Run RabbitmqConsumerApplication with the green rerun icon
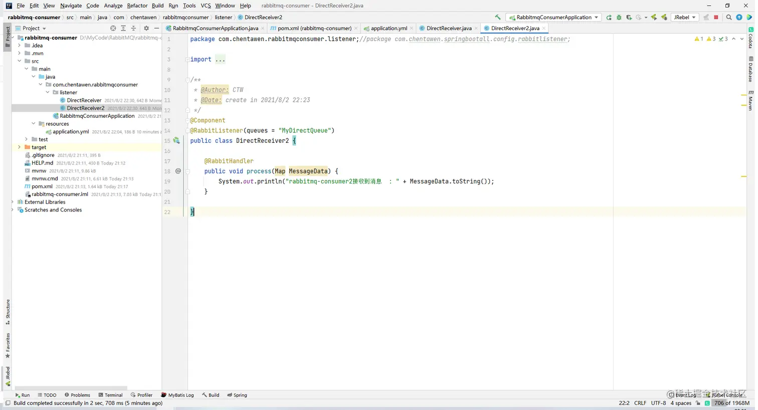This screenshot has height=410, width=758. click(x=609, y=17)
